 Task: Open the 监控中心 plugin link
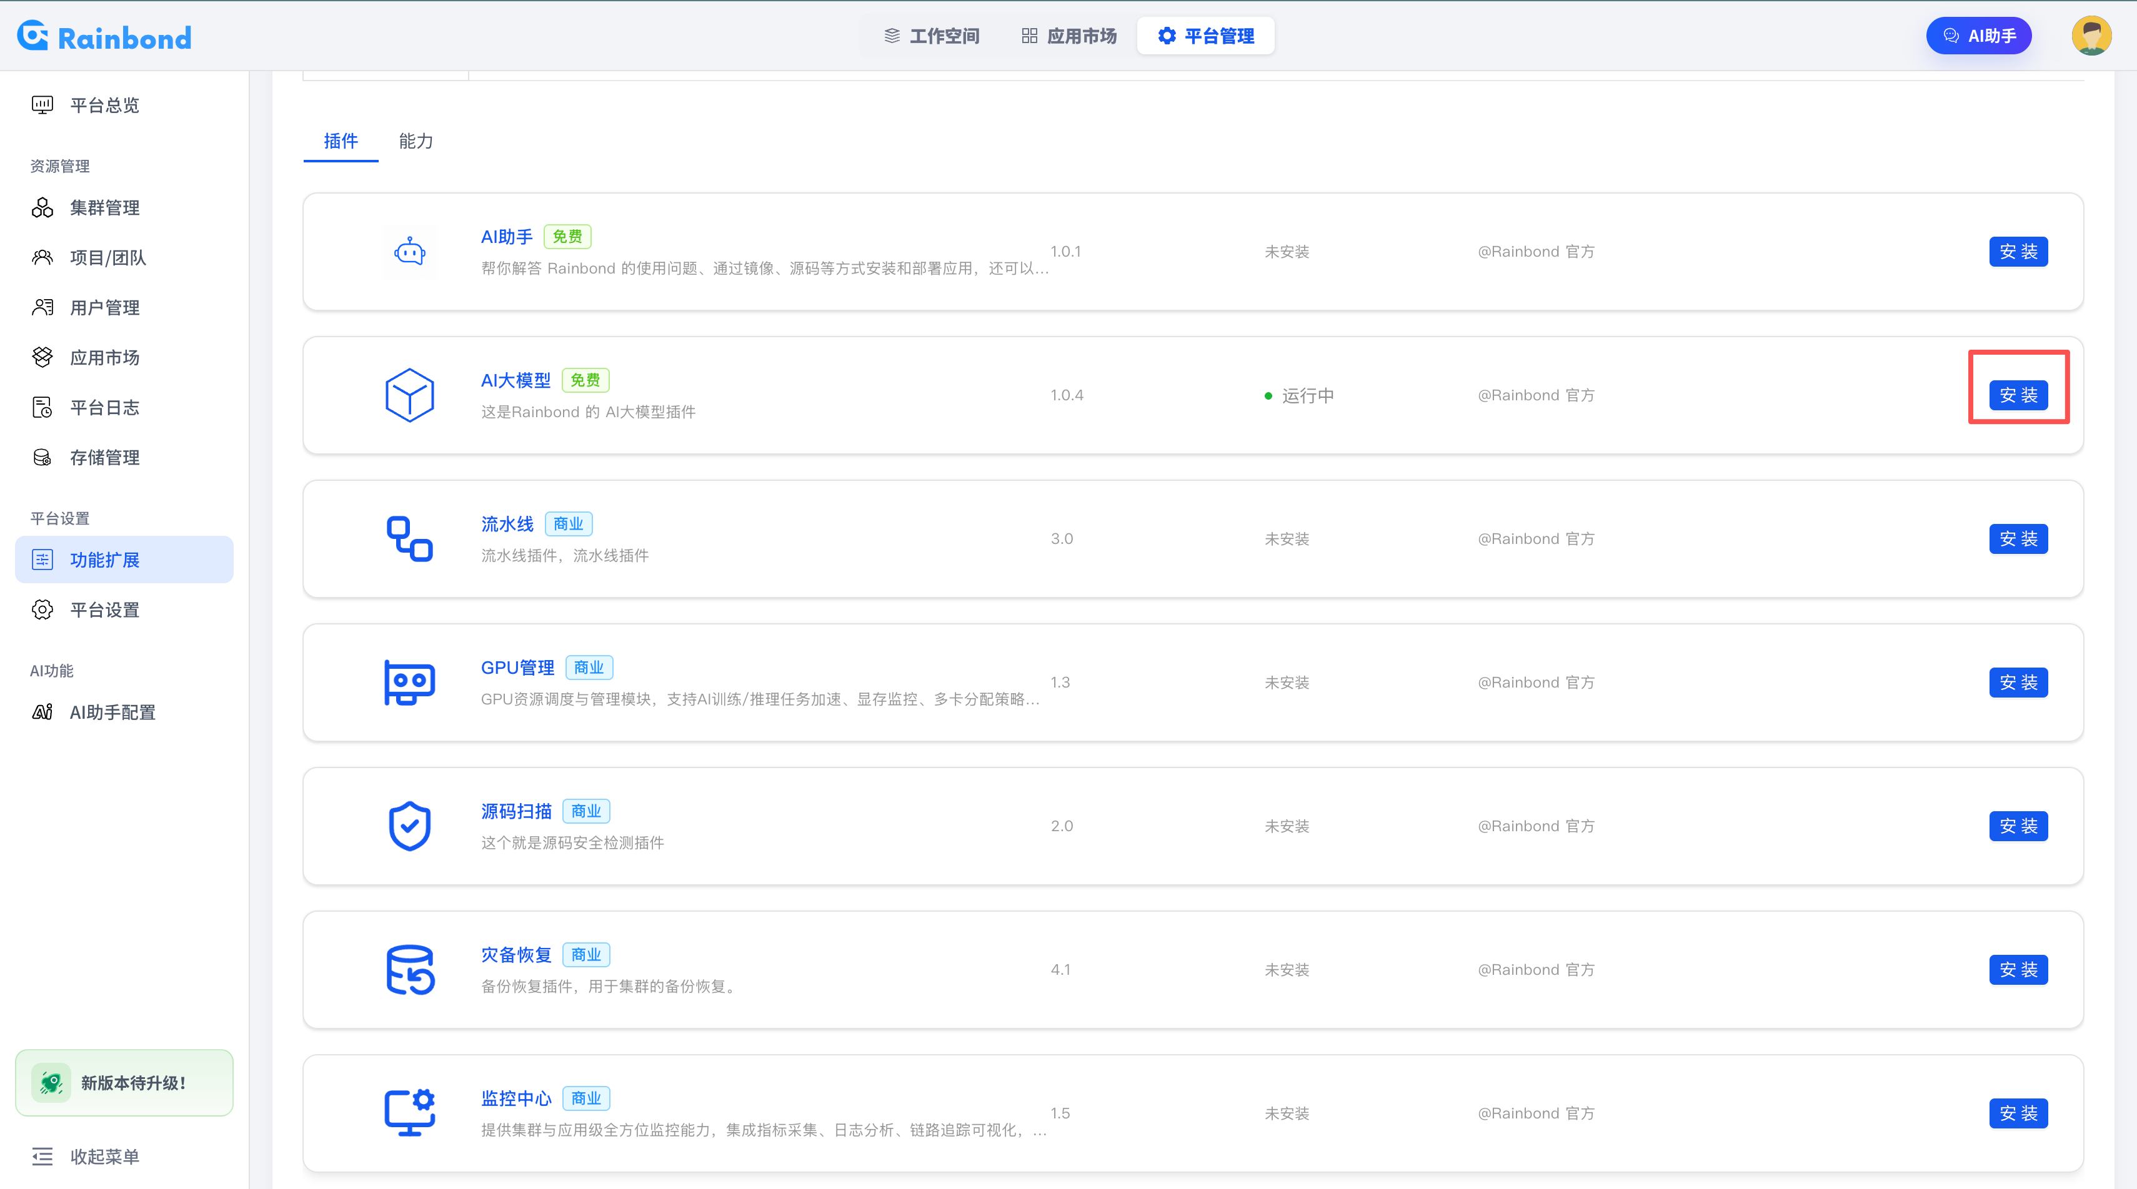(516, 1098)
